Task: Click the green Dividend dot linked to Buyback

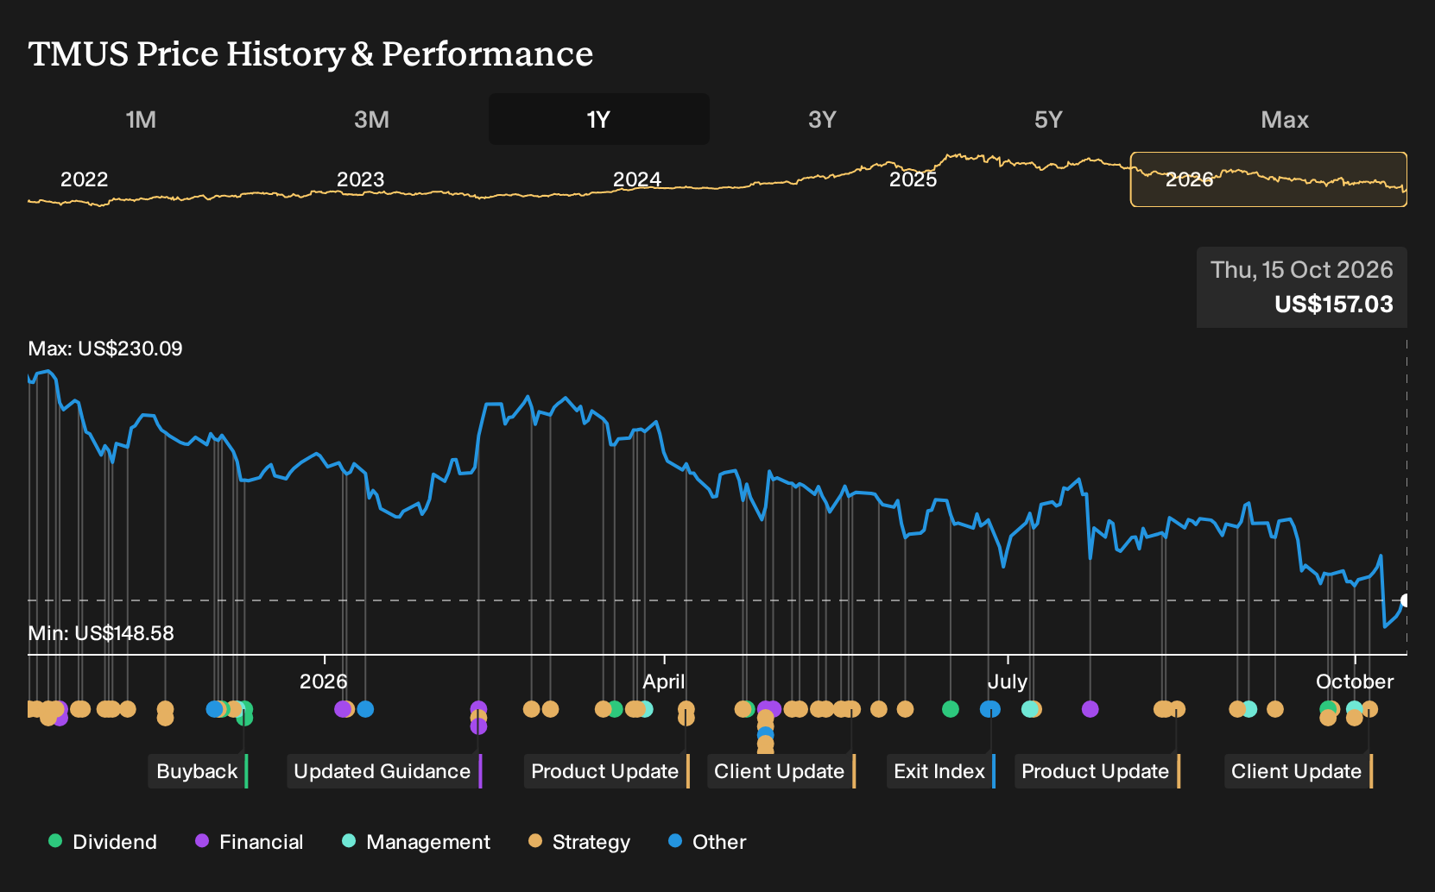Action: (244, 717)
